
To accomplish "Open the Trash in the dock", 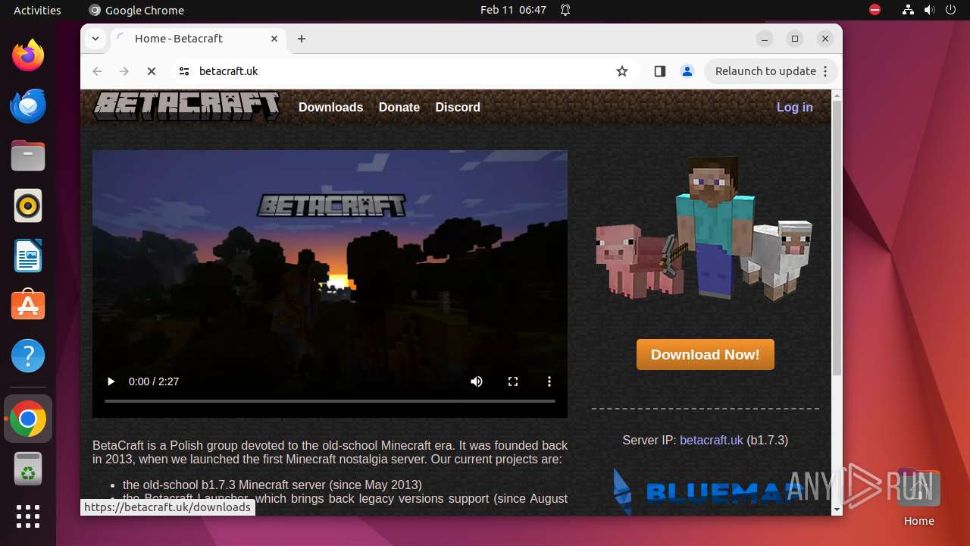I will pyautogui.click(x=28, y=469).
